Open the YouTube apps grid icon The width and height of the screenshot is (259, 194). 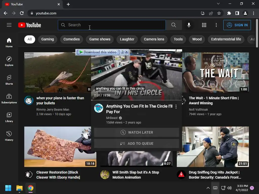click(x=204, y=25)
